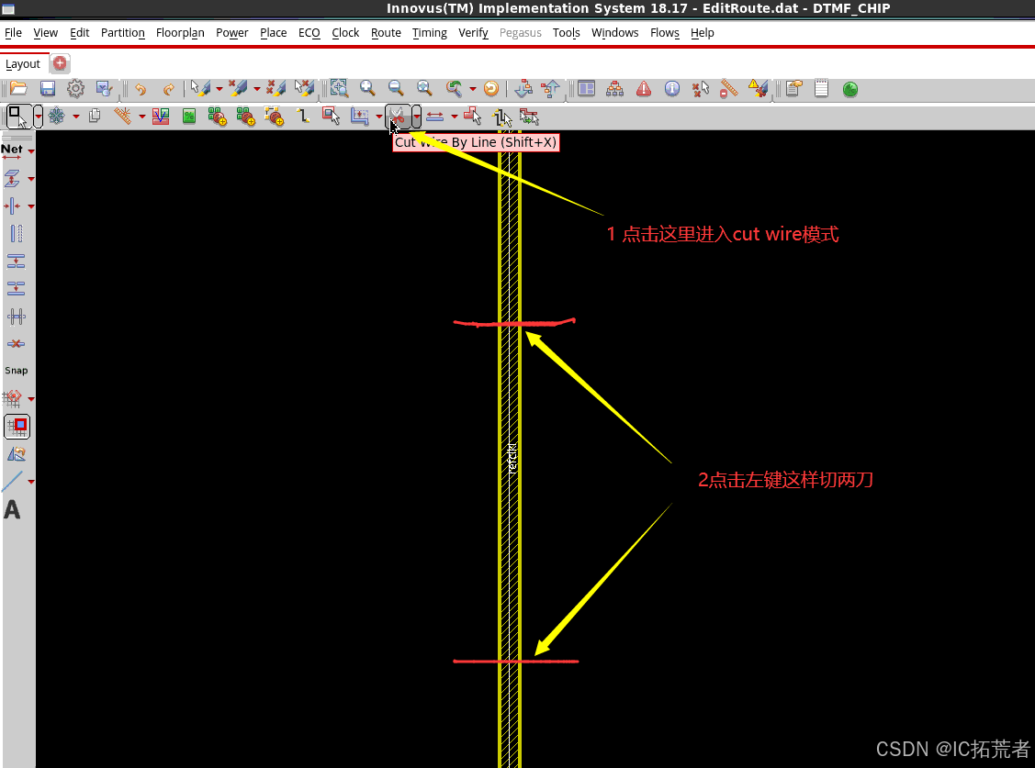Switch to the Layout tab
Image resolution: width=1035 pixels, height=768 pixels.
[x=22, y=64]
